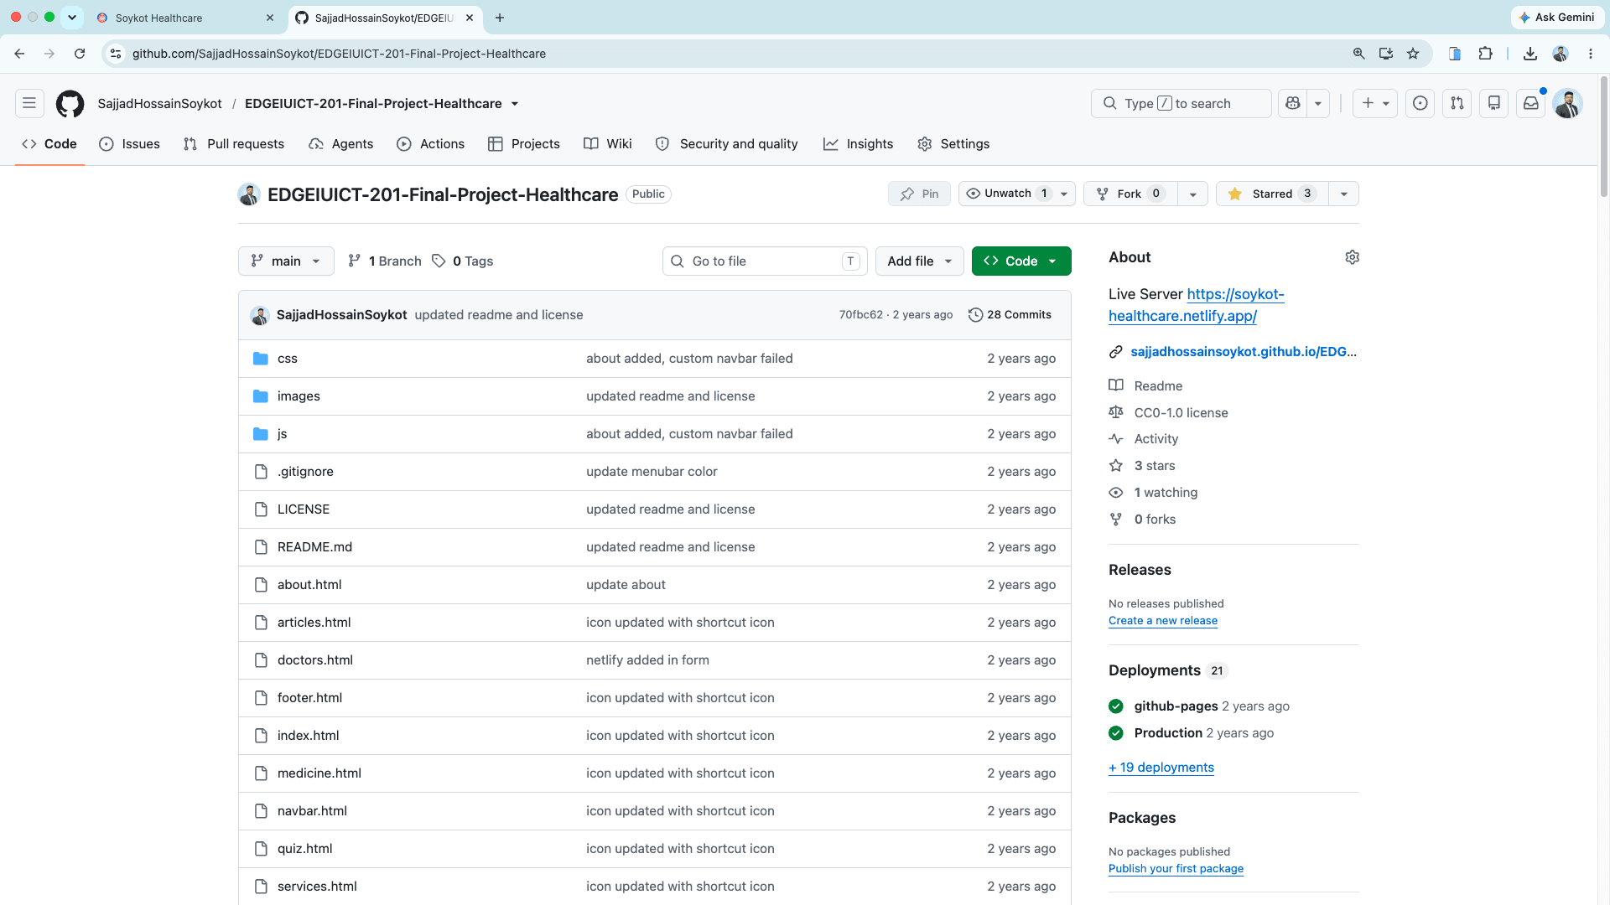Image resolution: width=1610 pixels, height=905 pixels.
Task: Open the index.html file
Action: [x=309, y=736]
